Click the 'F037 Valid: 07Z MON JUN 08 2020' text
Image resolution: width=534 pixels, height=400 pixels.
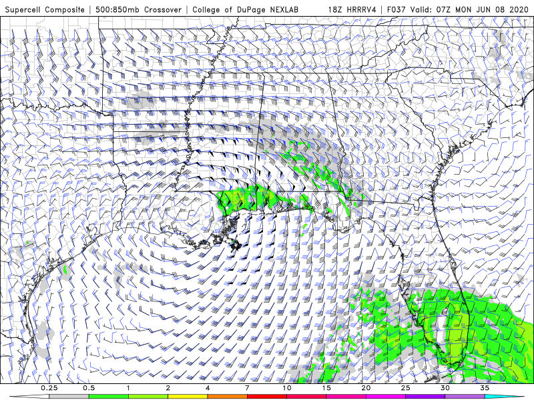coord(458,9)
